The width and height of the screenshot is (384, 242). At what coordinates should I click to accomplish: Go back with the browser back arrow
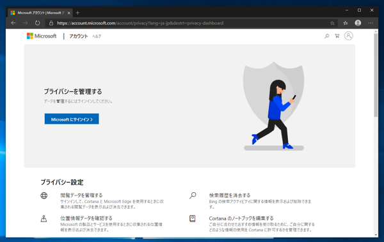click(x=13, y=23)
